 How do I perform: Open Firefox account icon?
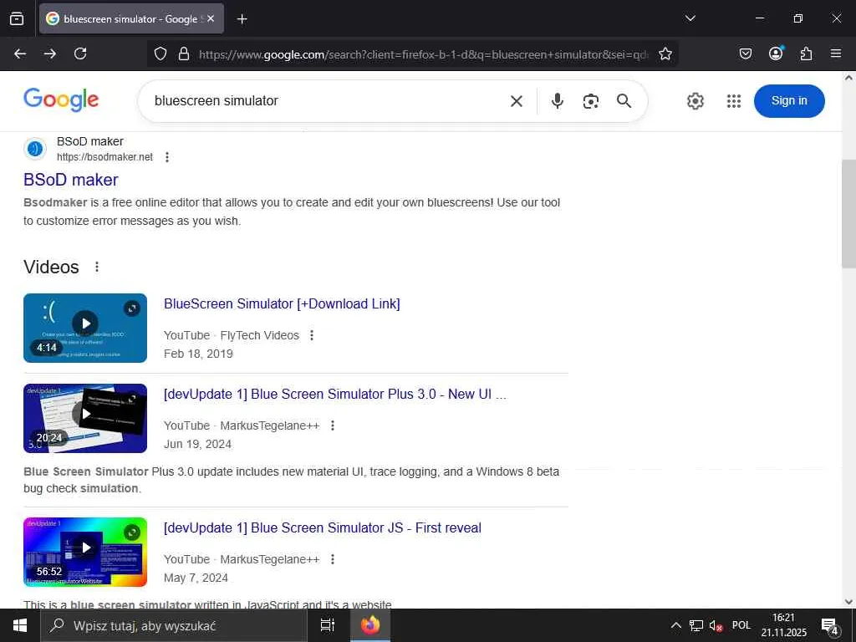[x=776, y=53]
